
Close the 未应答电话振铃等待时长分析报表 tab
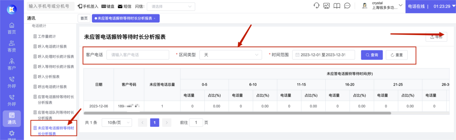coord(154,18)
